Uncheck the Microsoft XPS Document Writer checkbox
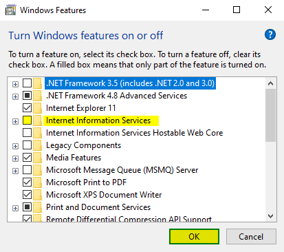This screenshot has width=284, height=252. click(x=27, y=195)
